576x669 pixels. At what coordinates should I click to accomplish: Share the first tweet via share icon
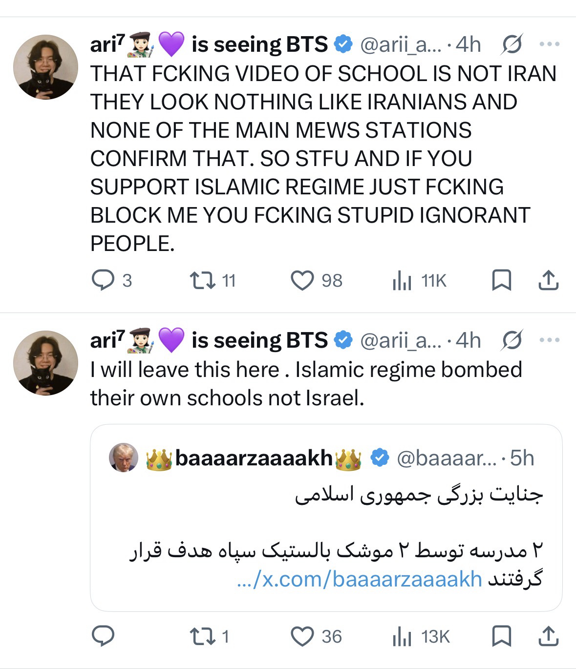548,280
